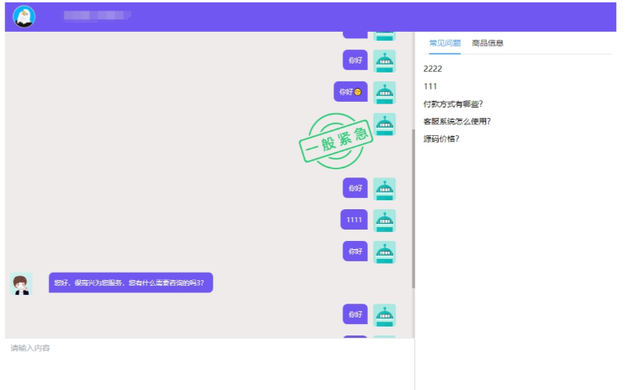Click the robot avatar beside the 你好 emoji message
The image size is (636, 390).
tap(384, 92)
